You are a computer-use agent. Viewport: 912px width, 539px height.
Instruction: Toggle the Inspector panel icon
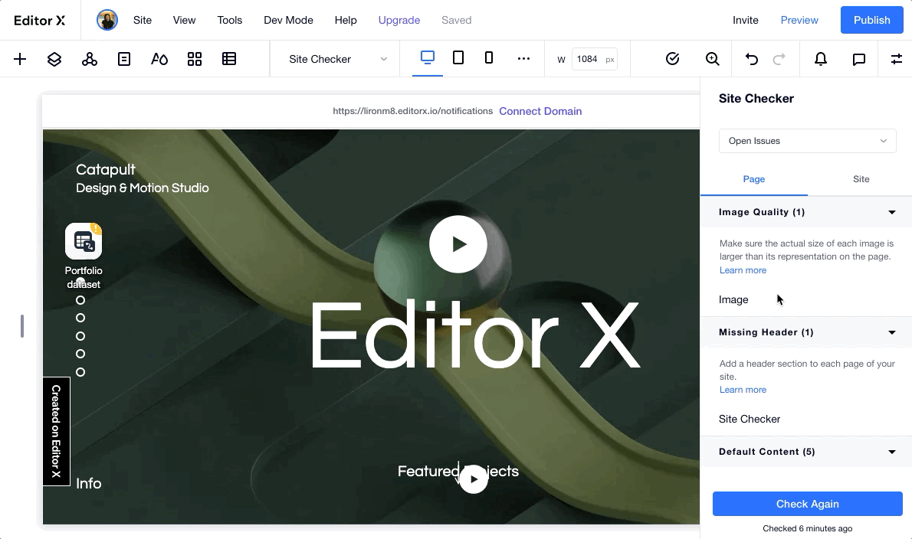[x=897, y=59]
